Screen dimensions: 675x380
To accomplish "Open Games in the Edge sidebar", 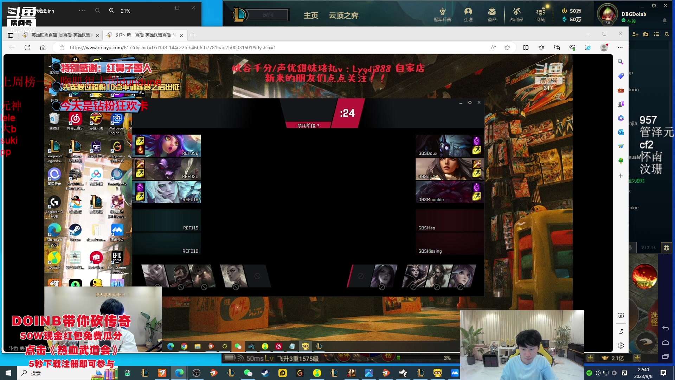I will click(x=621, y=104).
